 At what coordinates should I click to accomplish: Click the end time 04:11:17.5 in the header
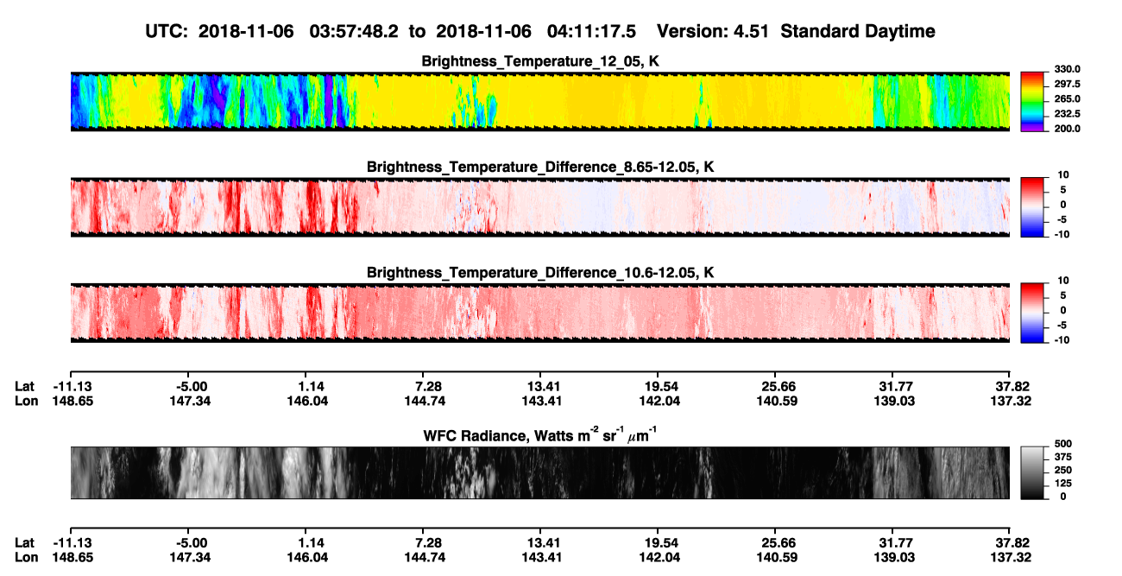[x=592, y=31]
